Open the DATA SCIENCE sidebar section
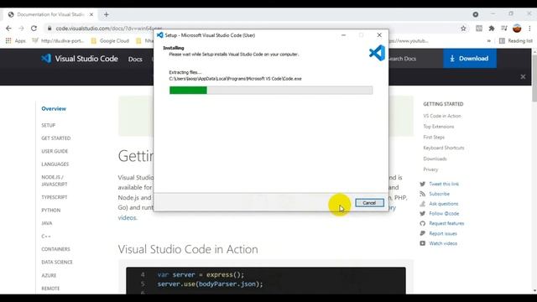This screenshot has height=302, width=537. point(57,263)
